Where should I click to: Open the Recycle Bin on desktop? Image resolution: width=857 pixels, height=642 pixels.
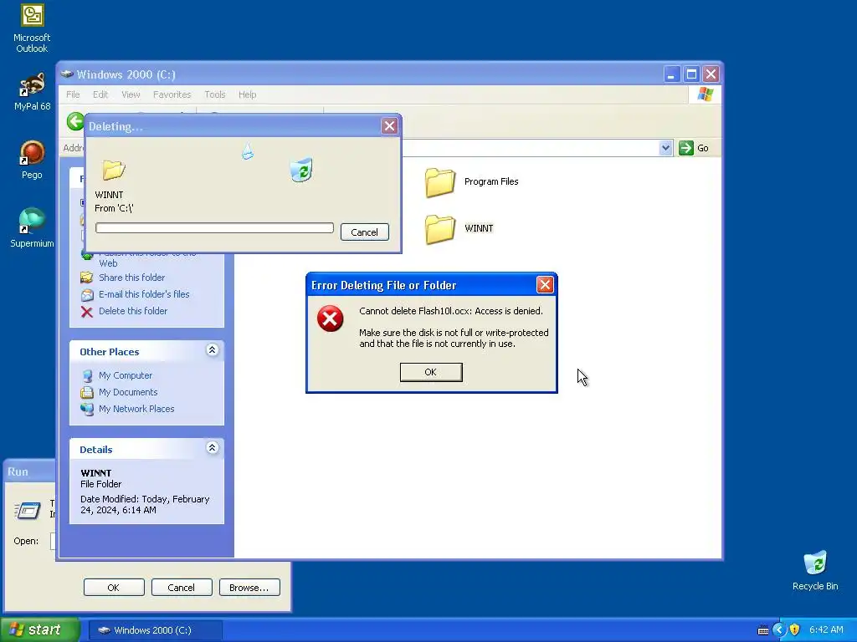click(815, 570)
